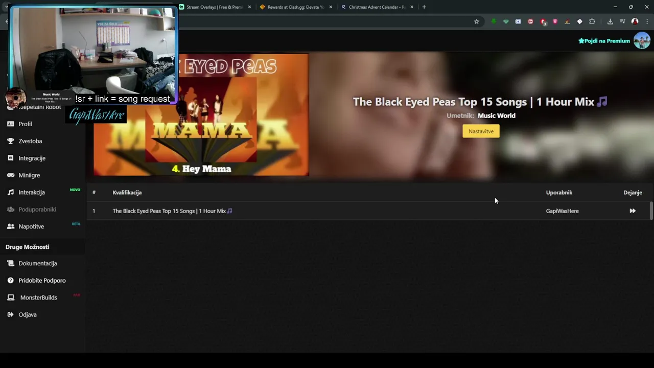
Task: Click the green chevron extension icon
Action: [506, 21]
